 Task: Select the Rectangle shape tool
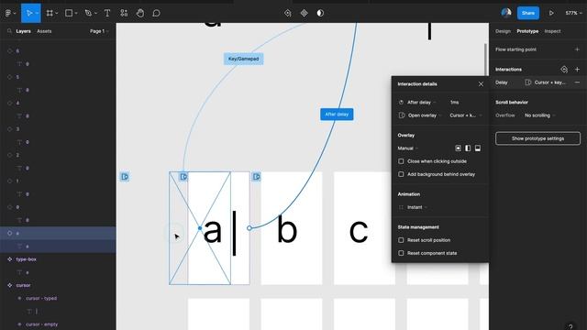[x=69, y=13]
